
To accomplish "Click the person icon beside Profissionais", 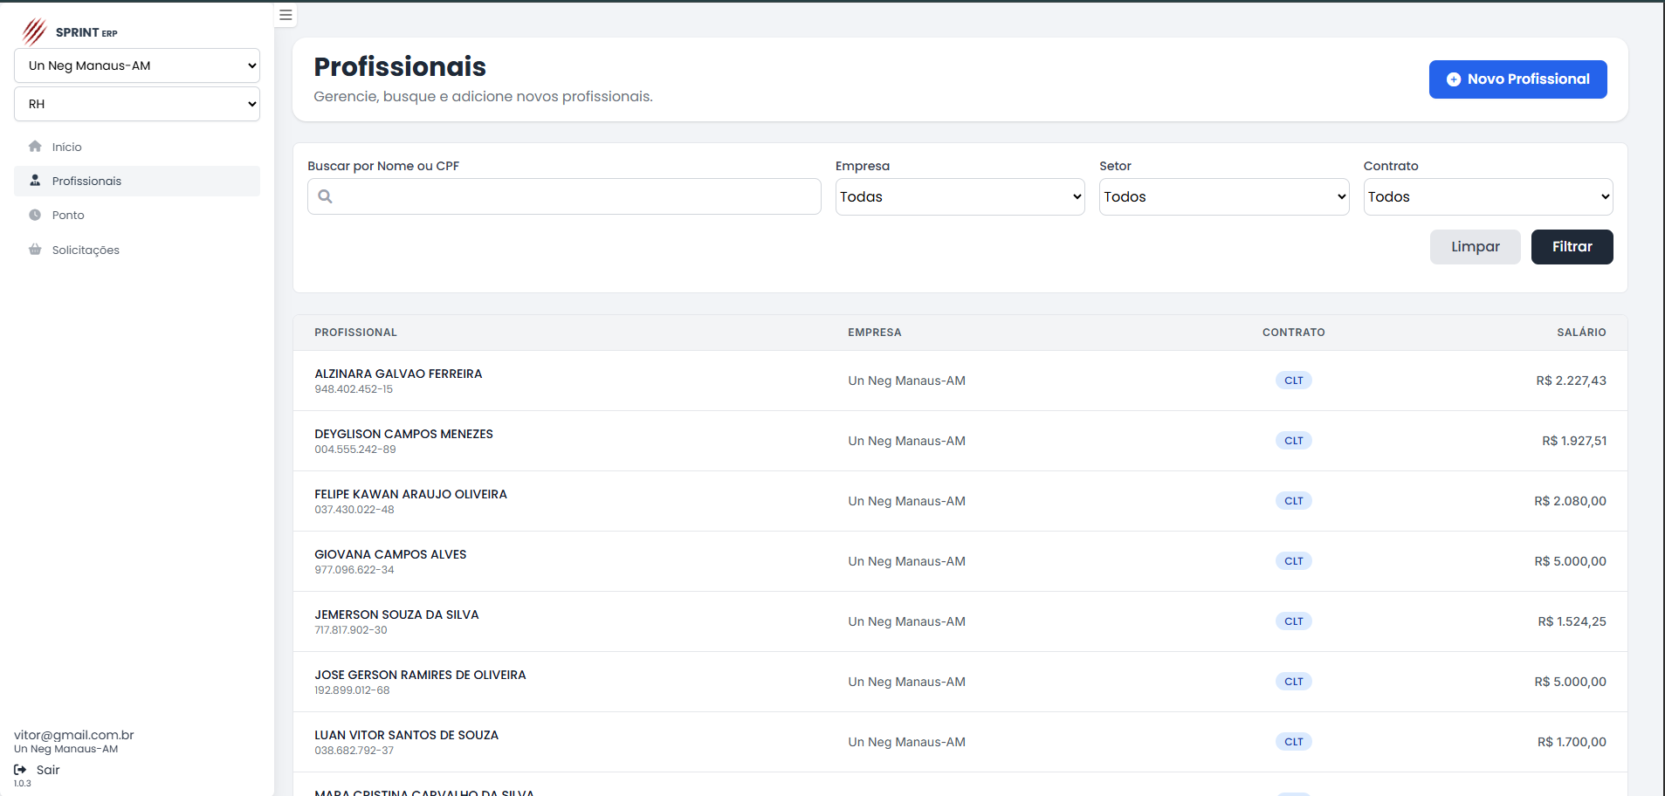I will [35, 181].
